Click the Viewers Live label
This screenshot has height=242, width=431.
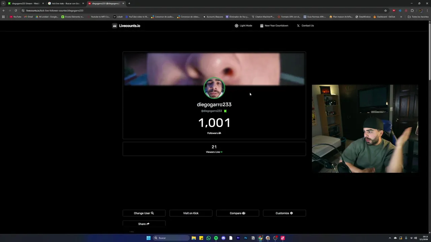click(214, 152)
